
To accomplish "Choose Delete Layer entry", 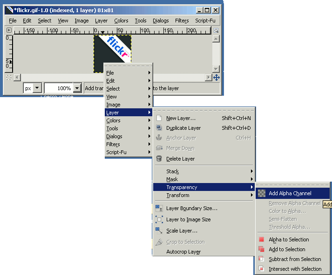I will click(203, 159).
